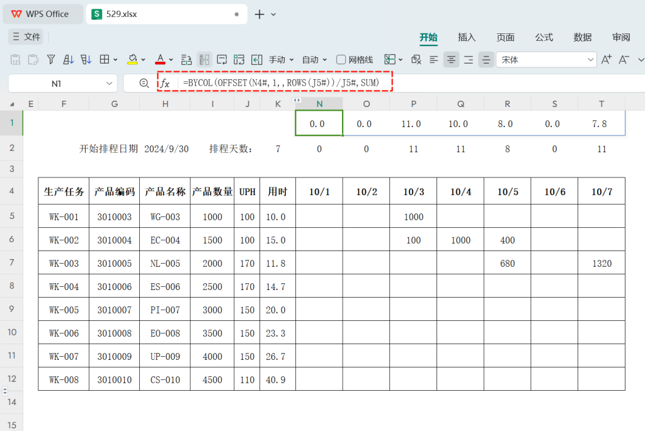Switch to the 插入 ribbon tab
The width and height of the screenshot is (645, 431).
[x=467, y=37]
